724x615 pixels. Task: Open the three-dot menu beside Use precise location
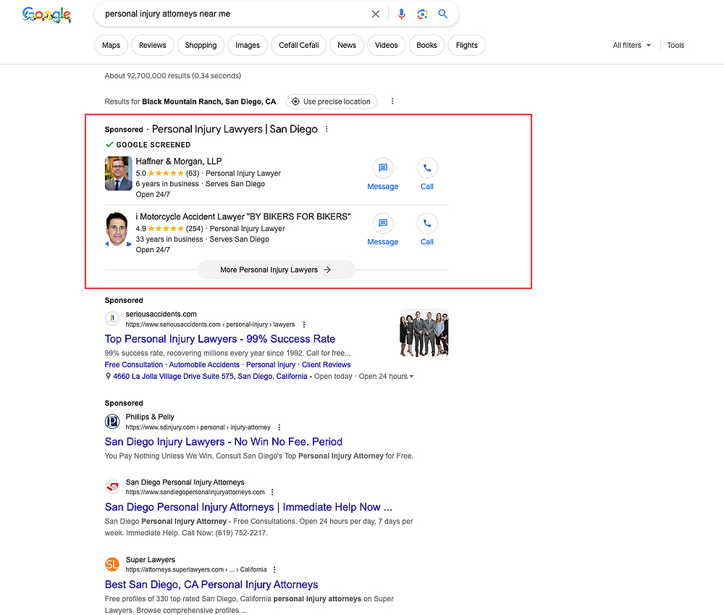[392, 101]
